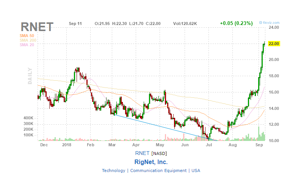Select the Communication Equipment industry link

tap(158, 171)
